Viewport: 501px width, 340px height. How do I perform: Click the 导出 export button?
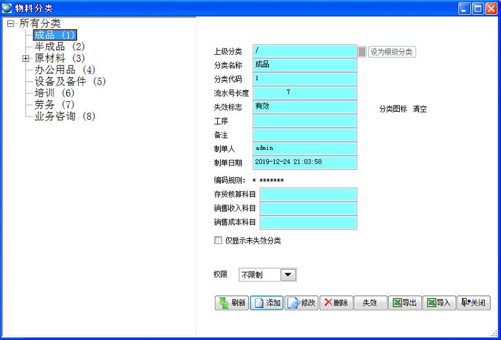pos(405,303)
